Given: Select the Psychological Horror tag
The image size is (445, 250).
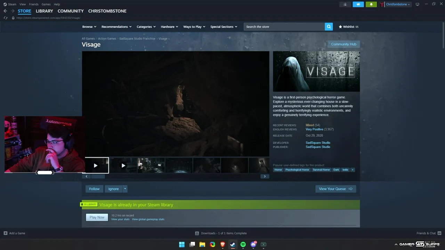Looking at the screenshot, I should coord(297,170).
